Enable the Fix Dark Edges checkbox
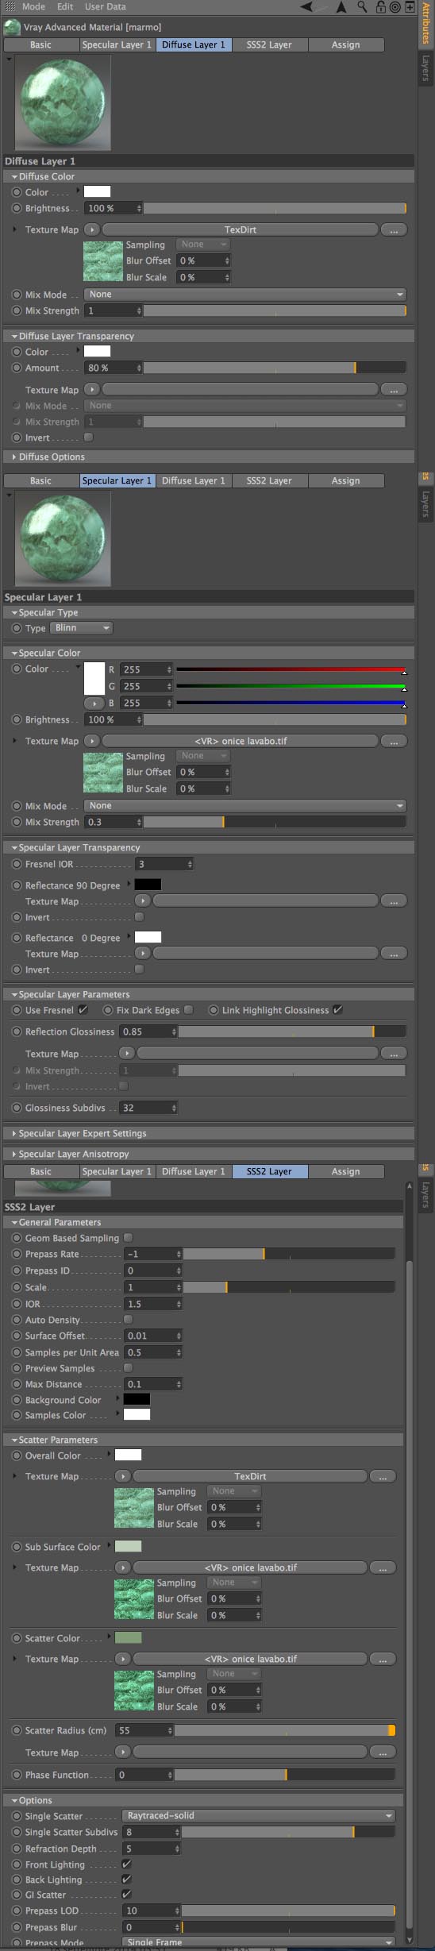 pos(188,1010)
